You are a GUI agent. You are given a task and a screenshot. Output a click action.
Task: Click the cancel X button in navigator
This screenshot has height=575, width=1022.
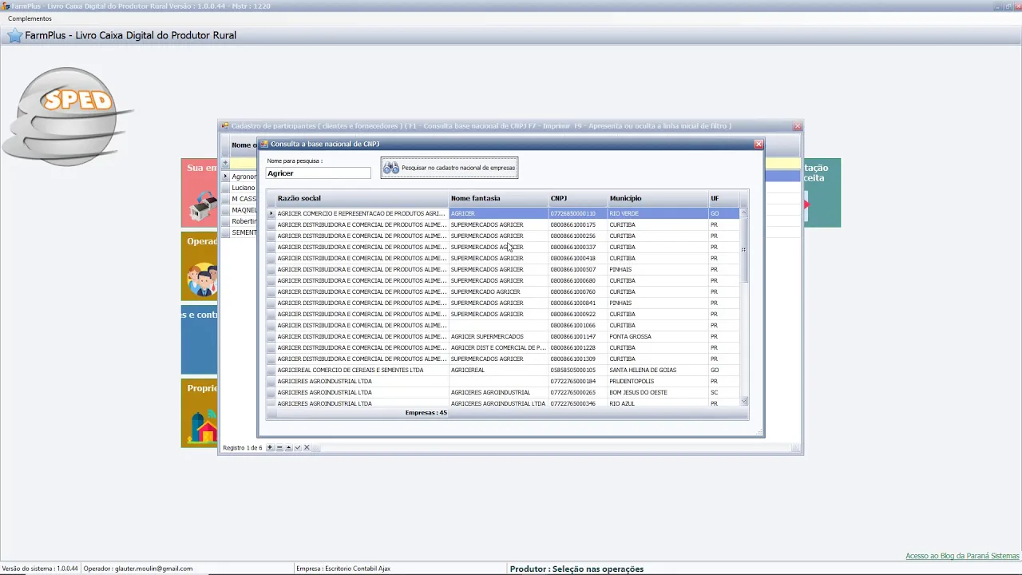point(307,447)
